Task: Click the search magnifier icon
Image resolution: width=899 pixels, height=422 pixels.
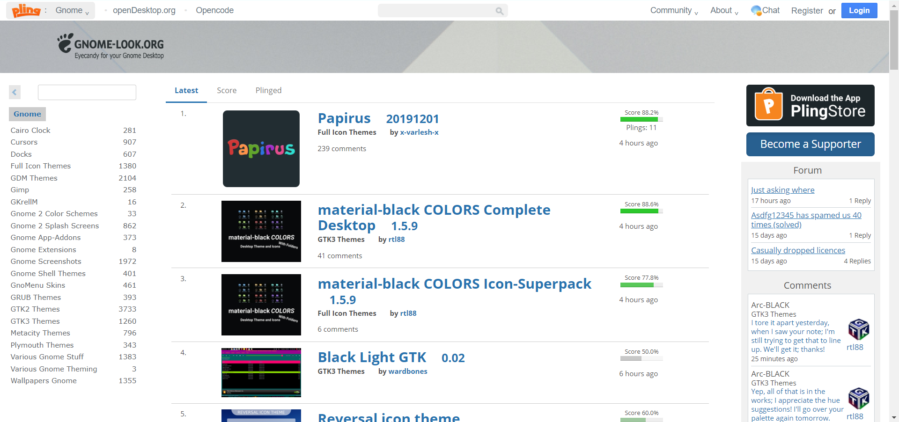Action: (499, 11)
